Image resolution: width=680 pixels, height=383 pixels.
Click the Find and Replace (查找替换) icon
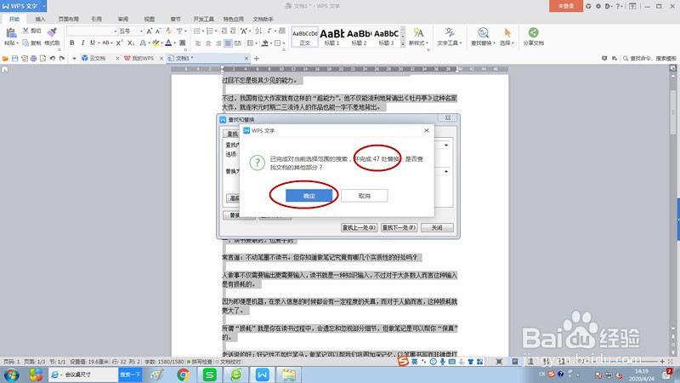pos(483,32)
